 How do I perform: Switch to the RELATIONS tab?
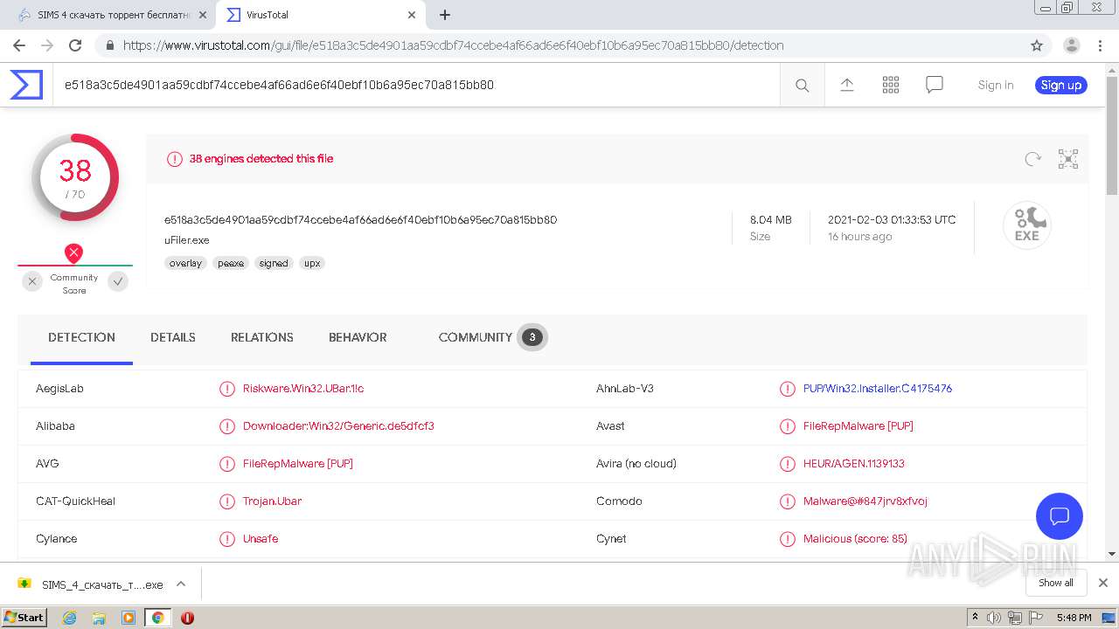262,337
